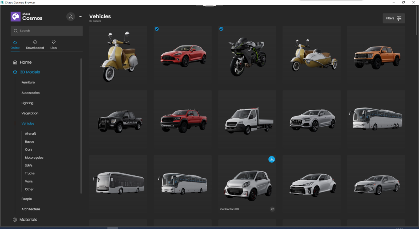This screenshot has height=229, width=419.
Task: Expand the Furniture category
Action: tap(28, 82)
